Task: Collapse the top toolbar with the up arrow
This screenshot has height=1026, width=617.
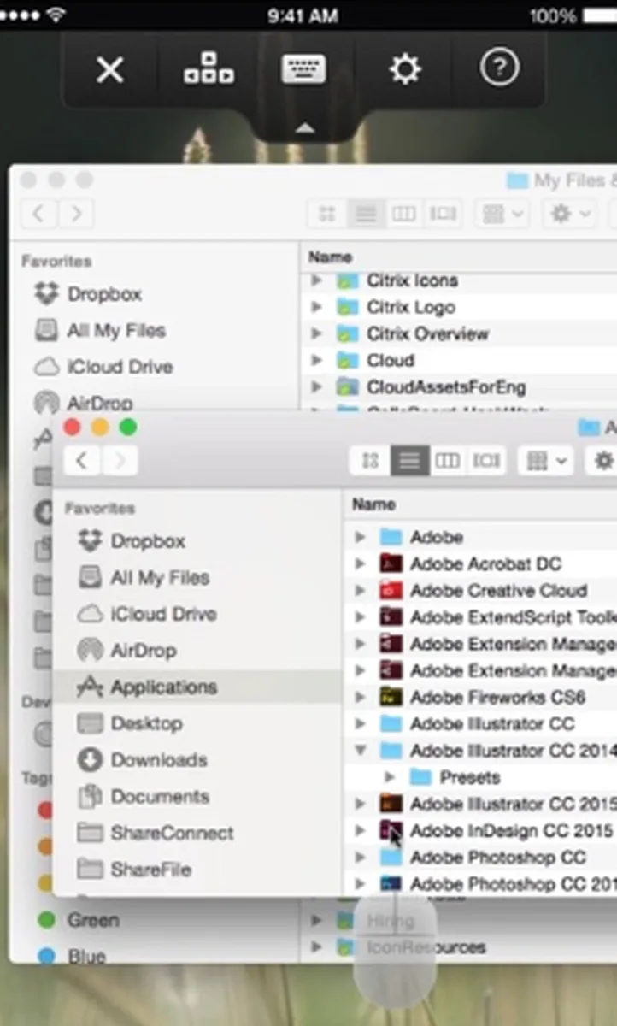Action: pyautogui.click(x=305, y=128)
